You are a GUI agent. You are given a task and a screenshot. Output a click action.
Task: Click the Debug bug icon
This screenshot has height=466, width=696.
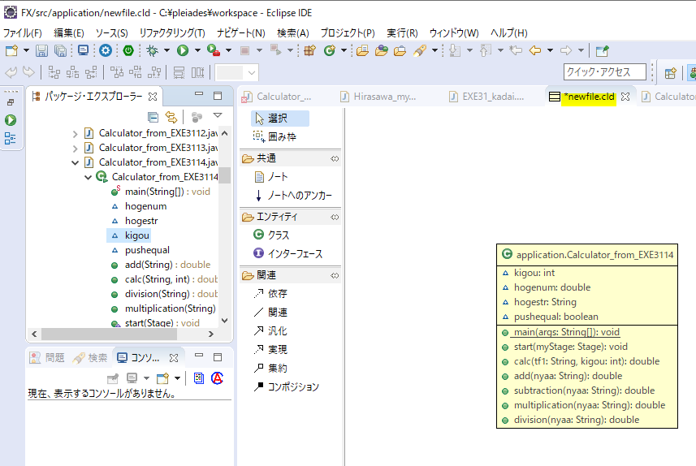point(152,50)
